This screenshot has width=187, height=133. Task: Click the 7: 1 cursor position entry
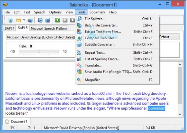(31, 128)
